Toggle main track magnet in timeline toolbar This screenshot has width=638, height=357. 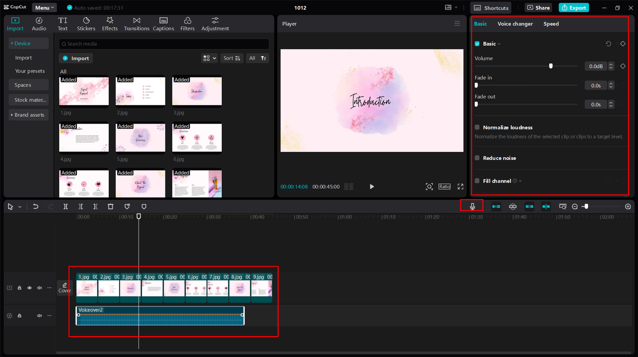(496, 206)
